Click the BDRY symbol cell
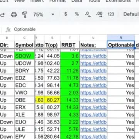This screenshot has width=139, height=139. pyautogui.click(x=24, y=71)
